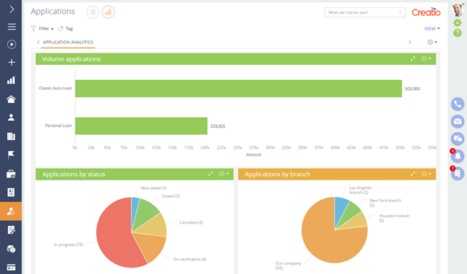Click the Creatio logo

click(x=426, y=12)
